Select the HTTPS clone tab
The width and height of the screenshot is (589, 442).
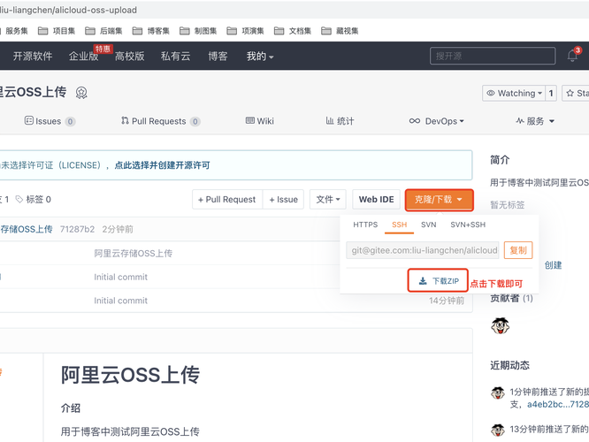(x=365, y=225)
